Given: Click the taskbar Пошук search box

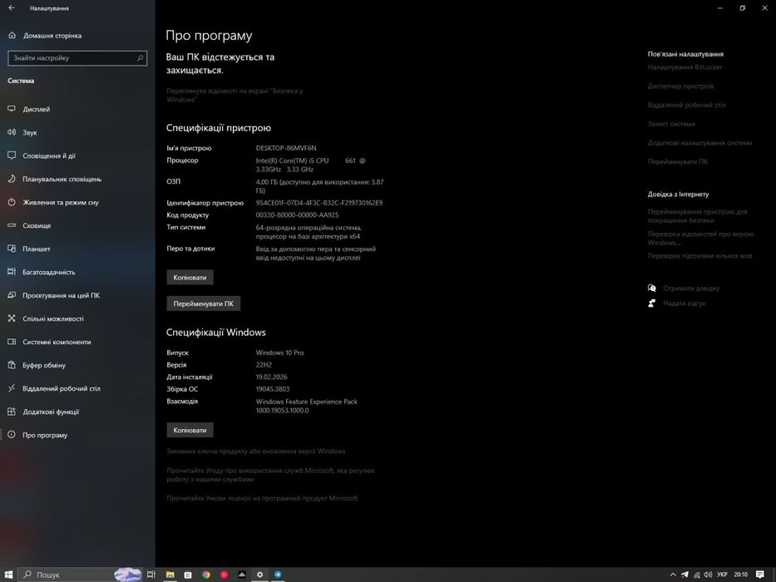Looking at the screenshot, I should [80, 575].
